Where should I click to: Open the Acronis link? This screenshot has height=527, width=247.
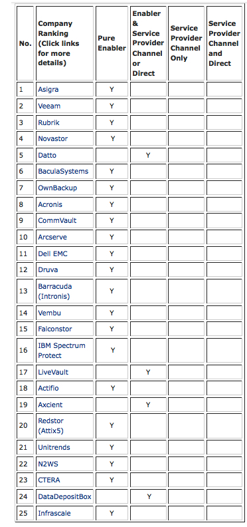50,204
